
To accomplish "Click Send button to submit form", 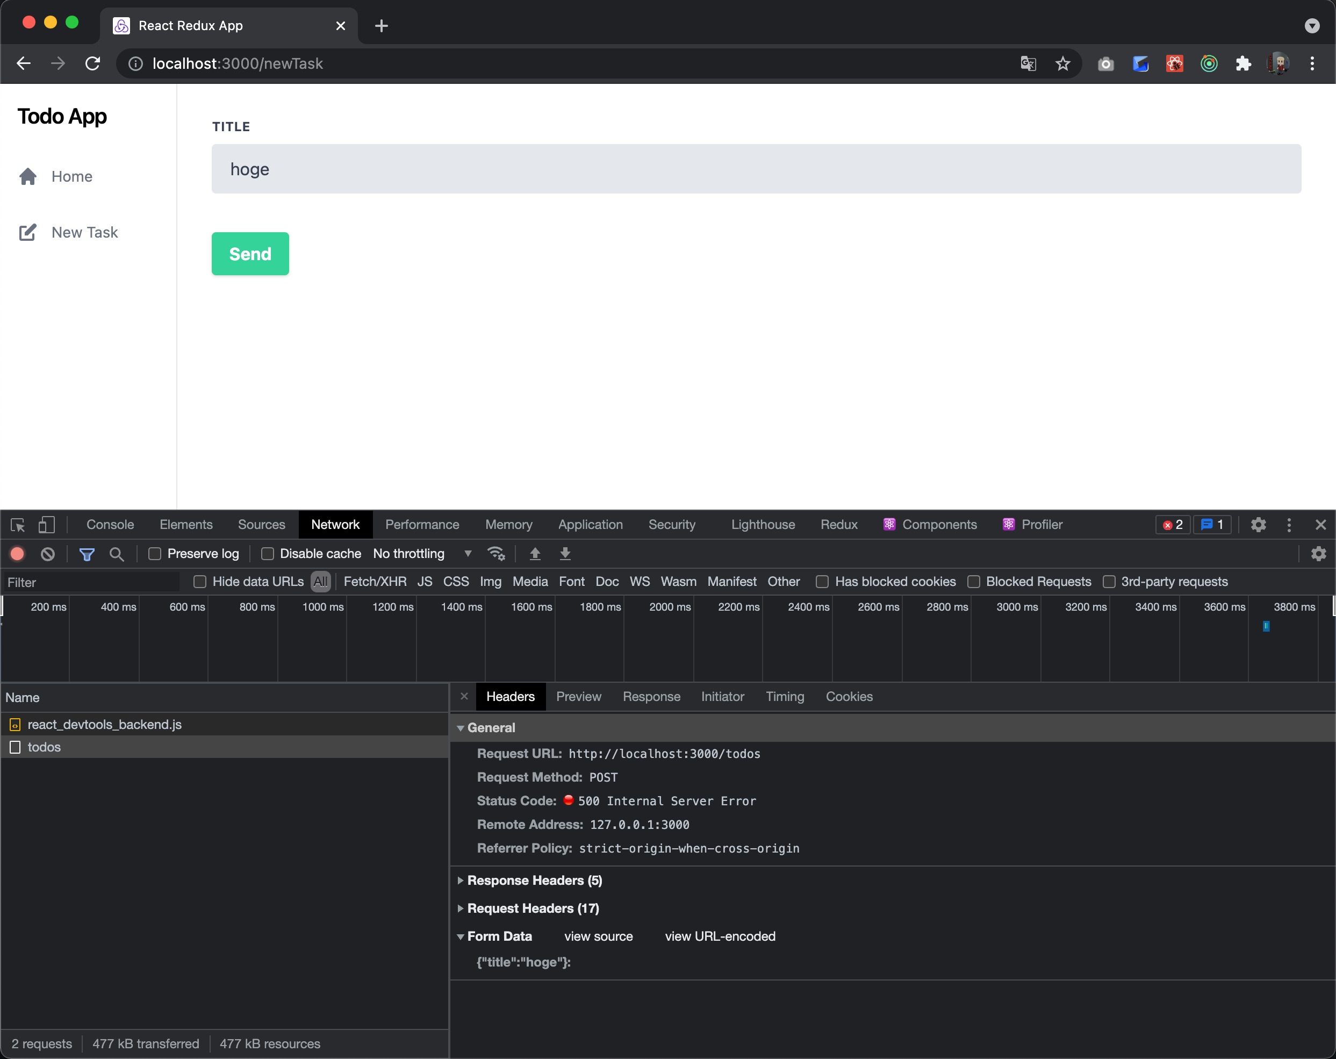I will pos(250,254).
